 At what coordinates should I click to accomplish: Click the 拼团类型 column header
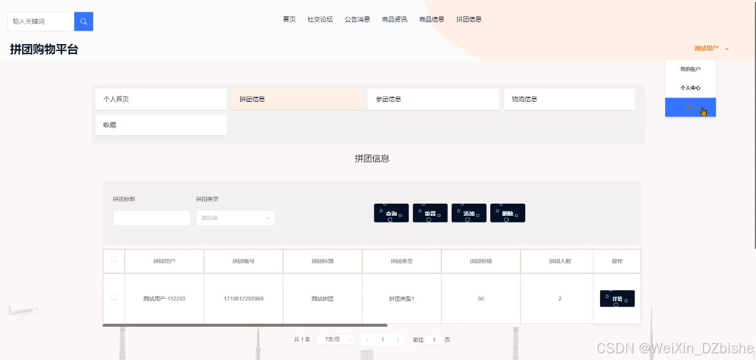coord(402,261)
